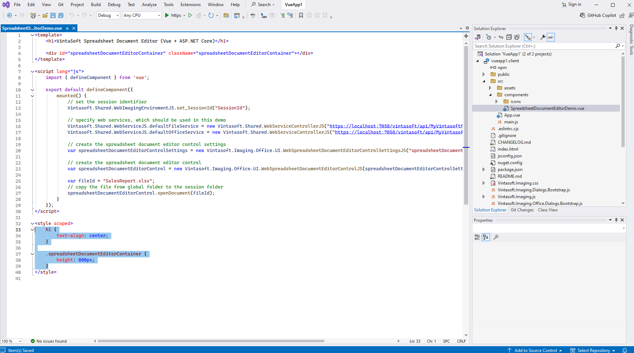Expand the package.json node

click(x=483, y=170)
